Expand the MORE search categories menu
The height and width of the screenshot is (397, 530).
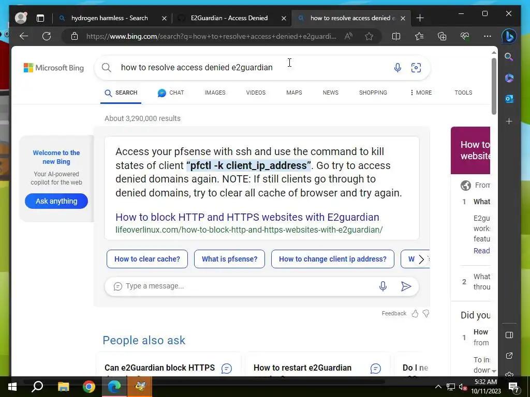tap(421, 93)
